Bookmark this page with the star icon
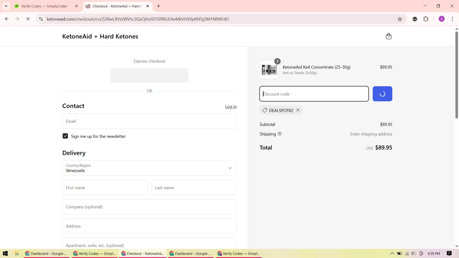The height and width of the screenshot is (258, 459). click(x=400, y=19)
